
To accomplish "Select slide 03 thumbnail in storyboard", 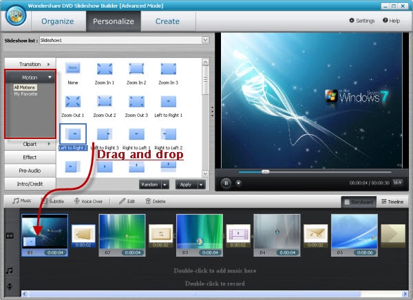I will (200, 235).
